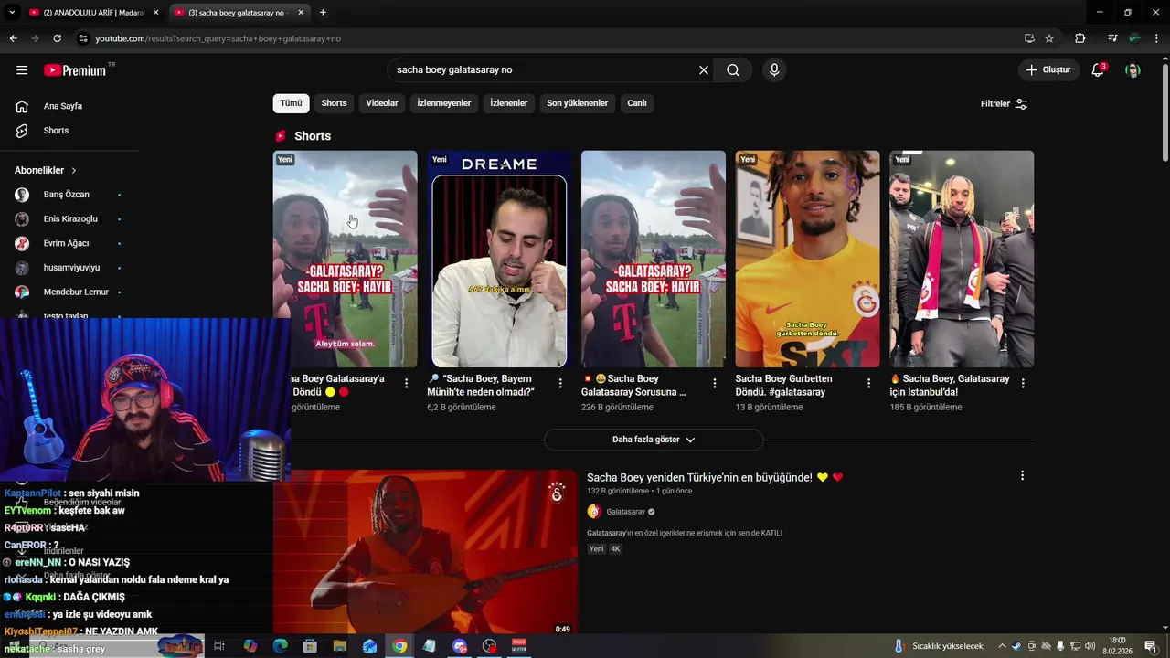Select the Canlı filter chip
1170x658 pixels.
click(637, 103)
